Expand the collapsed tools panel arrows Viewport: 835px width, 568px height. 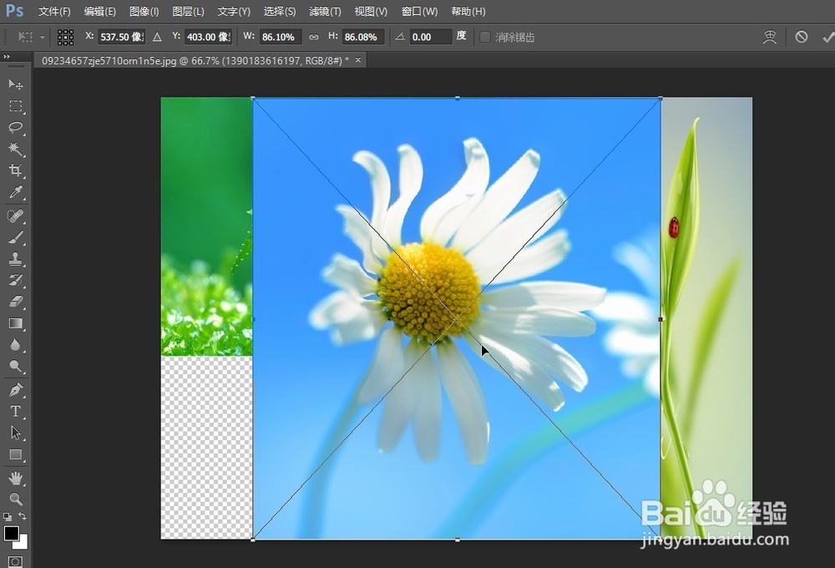tap(7, 57)
